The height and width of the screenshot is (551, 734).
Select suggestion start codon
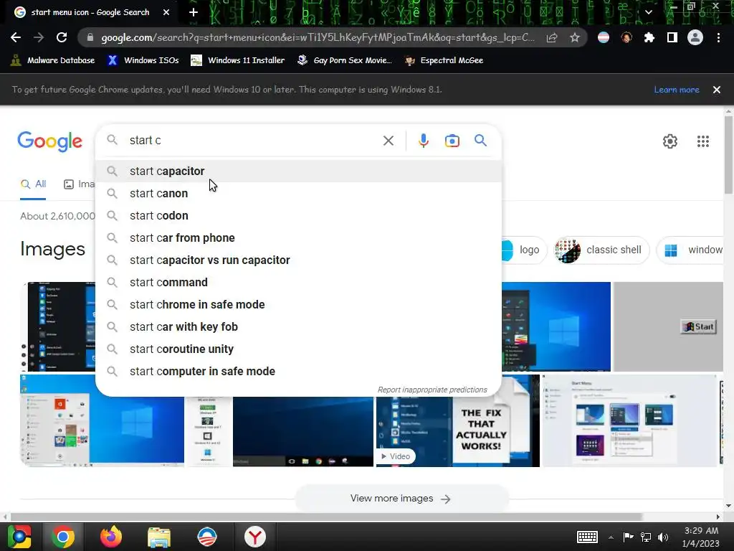tap(298, 215)
